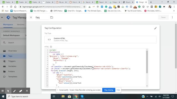
Task: Open Skype from taskbar
Action: point(82,97)
